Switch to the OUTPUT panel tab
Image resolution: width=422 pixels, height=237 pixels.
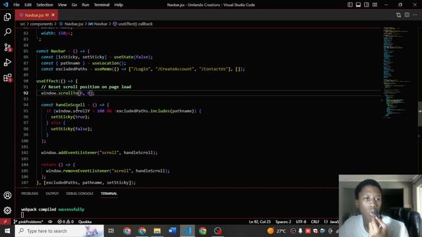[52, 194]
